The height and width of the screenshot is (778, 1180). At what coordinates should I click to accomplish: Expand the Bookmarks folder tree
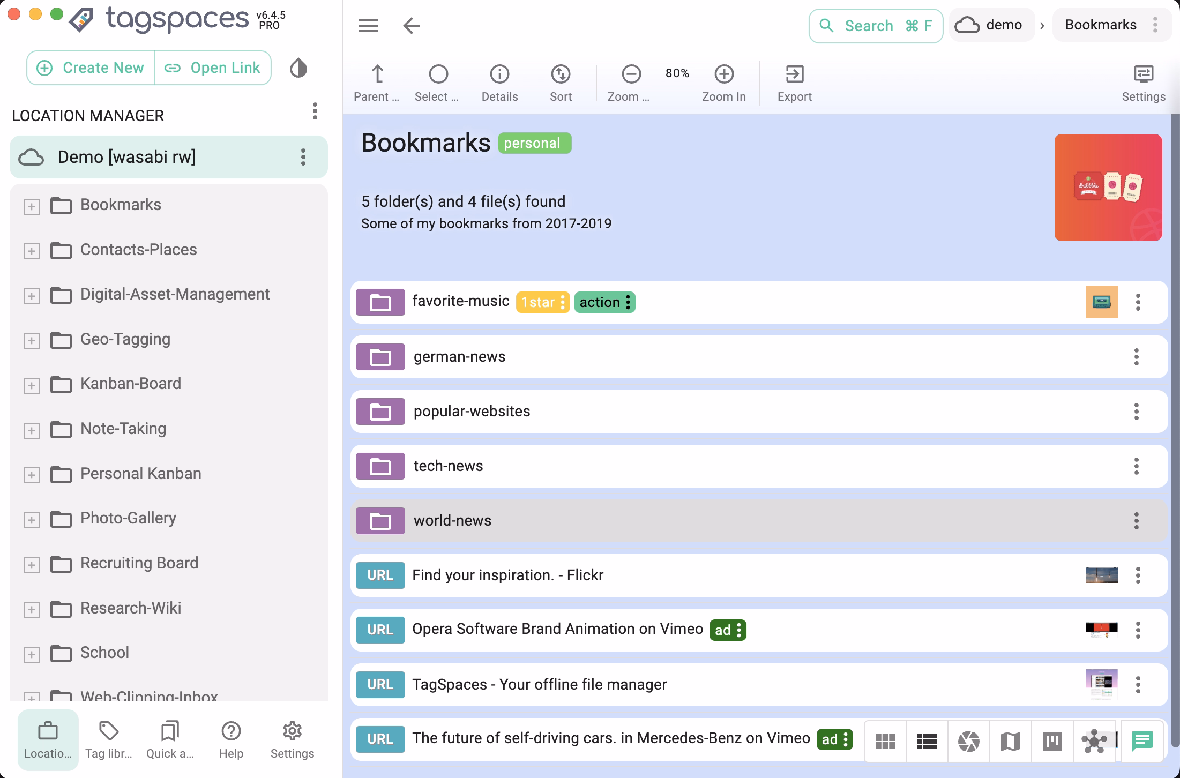(x=32, y=206)
